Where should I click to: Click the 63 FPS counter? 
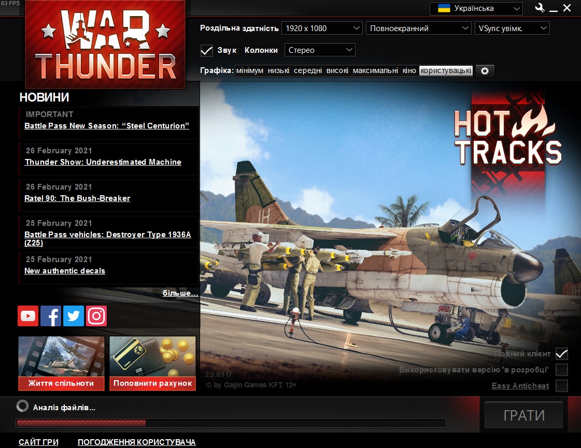point(10,3)
